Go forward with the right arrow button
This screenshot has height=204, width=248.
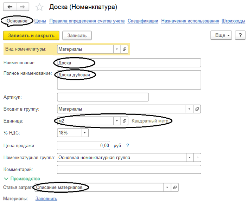click(23, 7)
